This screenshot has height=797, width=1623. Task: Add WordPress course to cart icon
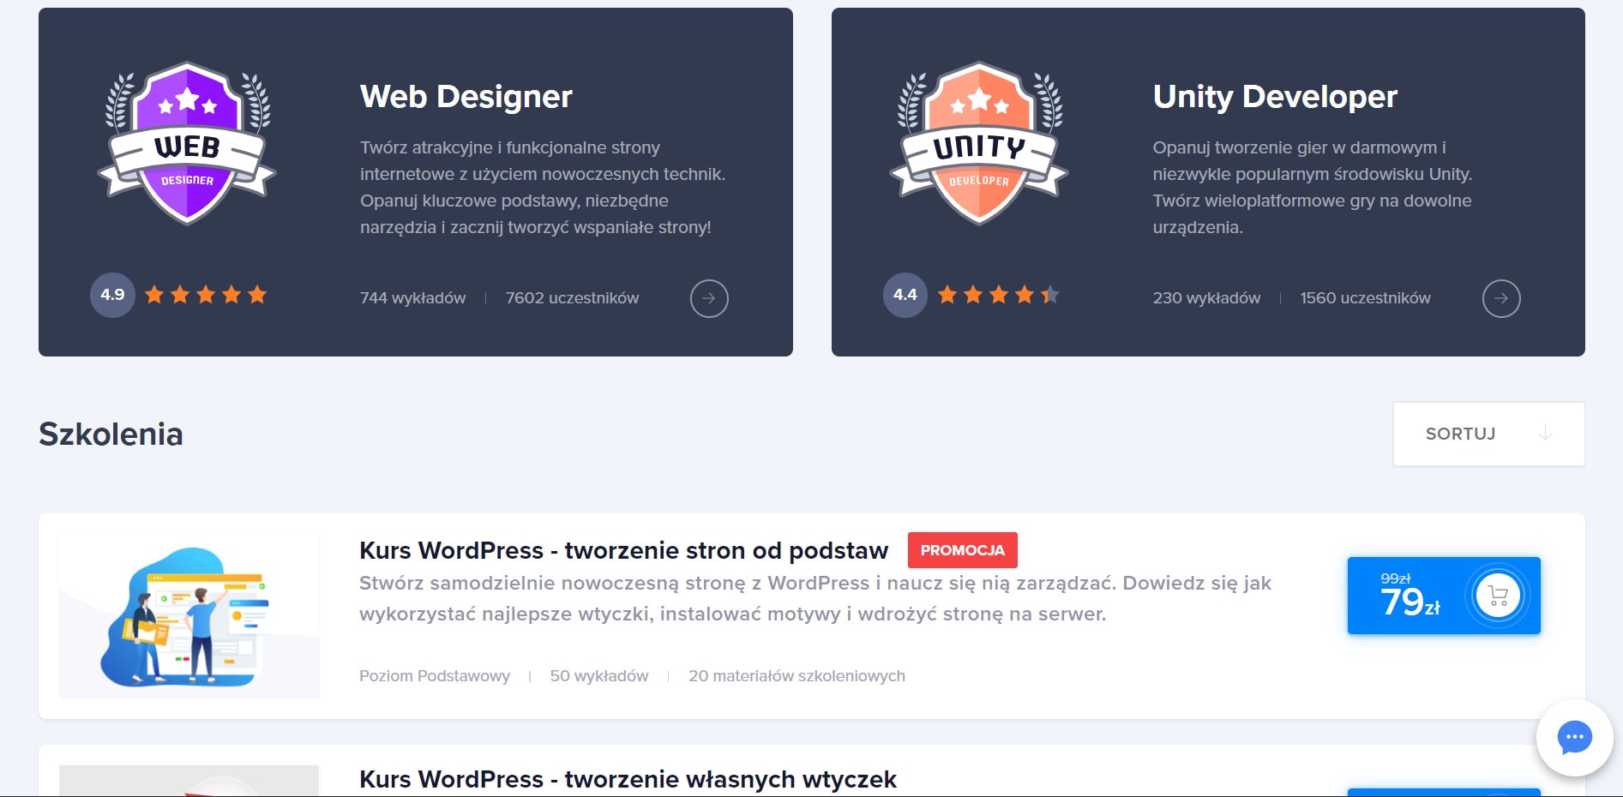[x=1498, y=596]
